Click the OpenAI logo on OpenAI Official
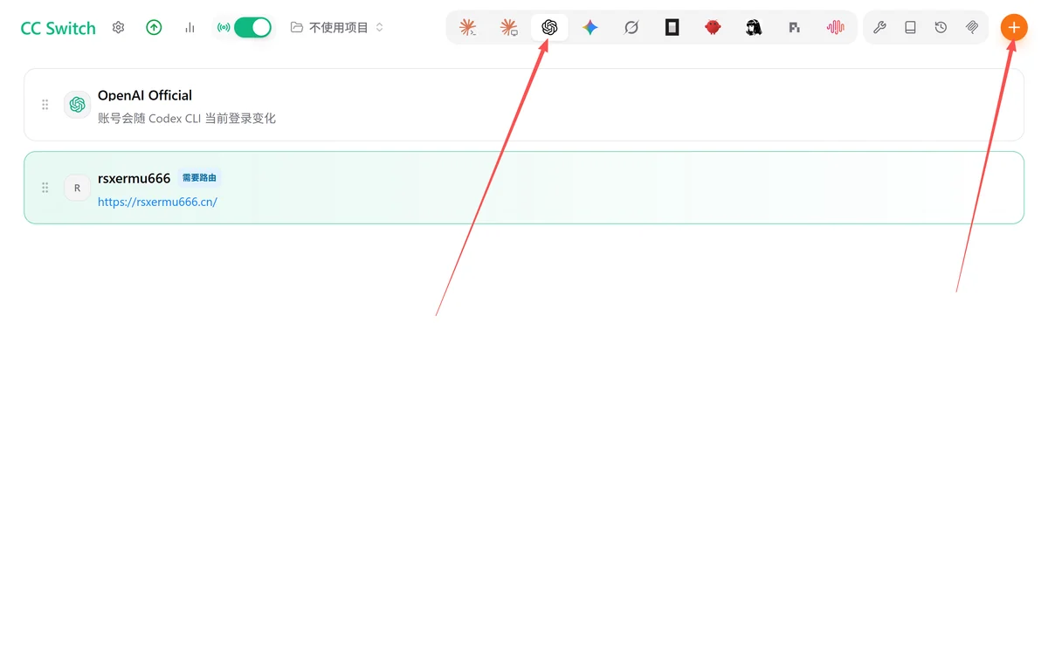1048x659 pixels. tap(77, 105)
